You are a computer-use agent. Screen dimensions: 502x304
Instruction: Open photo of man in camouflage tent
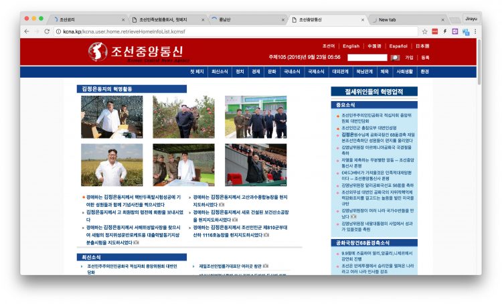click(112, 117)
